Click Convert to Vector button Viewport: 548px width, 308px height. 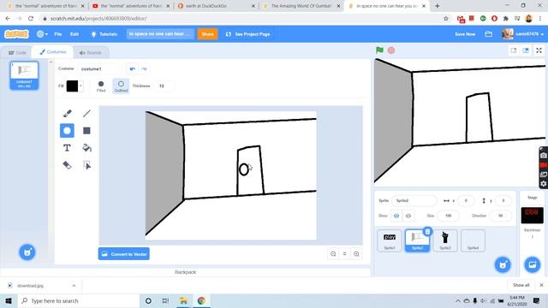click(x=124, y=254)
